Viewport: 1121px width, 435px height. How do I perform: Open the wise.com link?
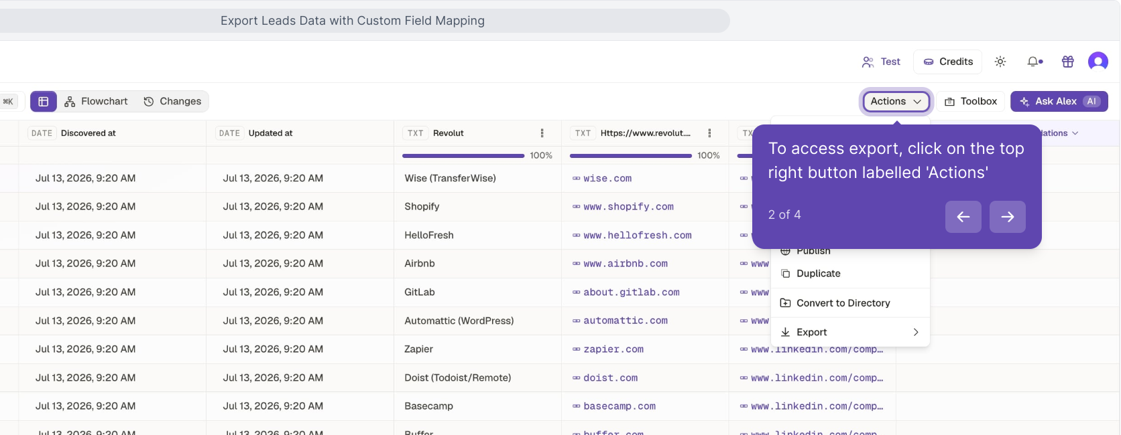click(x=607, y=179)
